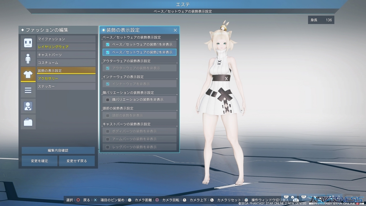Open the folder save-data category icon
Screen dimensions: 366x206
(28, 122)
